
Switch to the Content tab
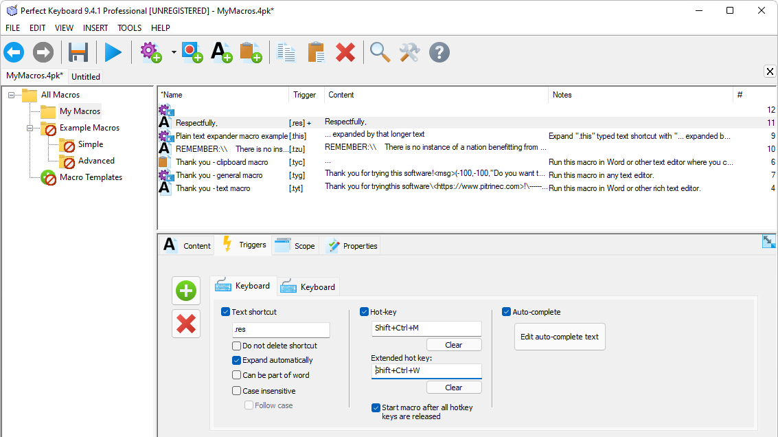[x=187, y=245]
